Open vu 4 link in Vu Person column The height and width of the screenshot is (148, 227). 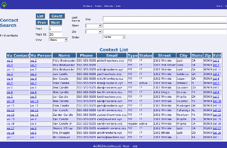tap(33, 79)
